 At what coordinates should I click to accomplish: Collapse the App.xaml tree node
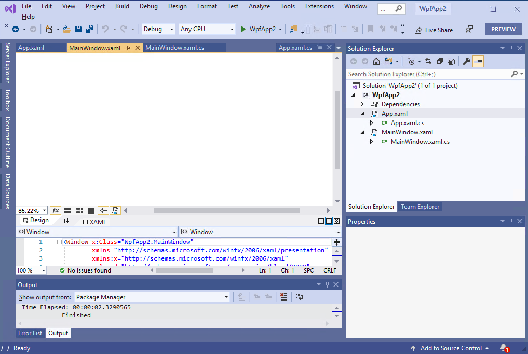click(x=362, y=114)
